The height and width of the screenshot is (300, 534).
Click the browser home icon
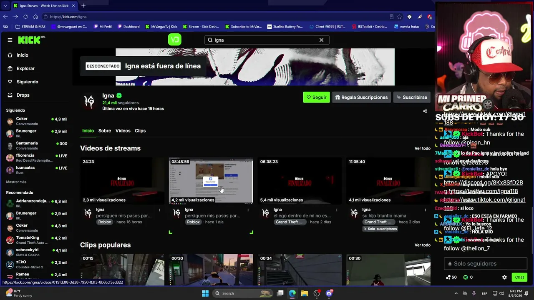[35, 17]
